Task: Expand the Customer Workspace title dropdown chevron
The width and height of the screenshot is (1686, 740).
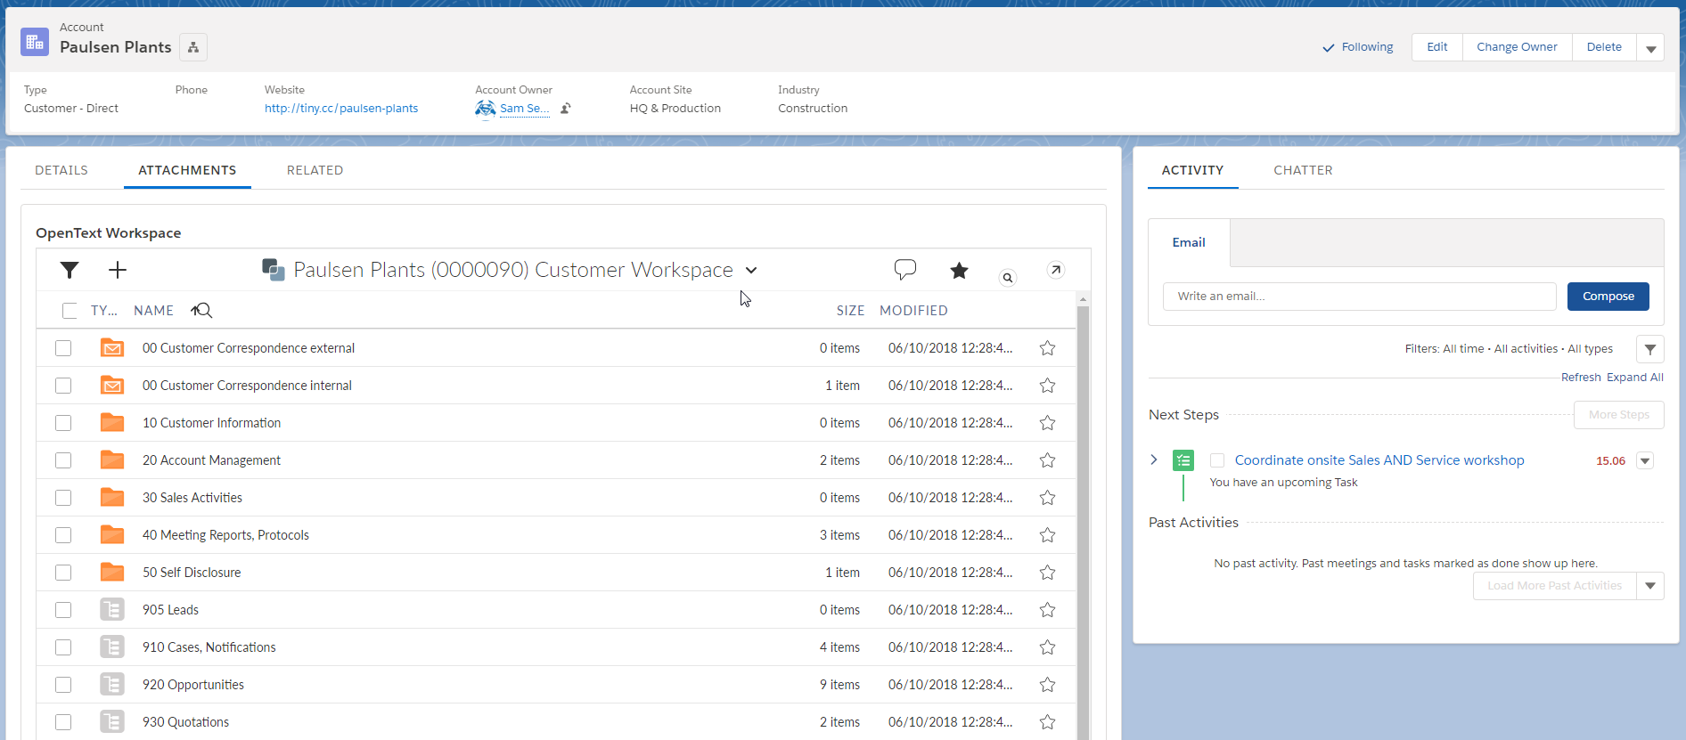Action: [x=751, y=271]
